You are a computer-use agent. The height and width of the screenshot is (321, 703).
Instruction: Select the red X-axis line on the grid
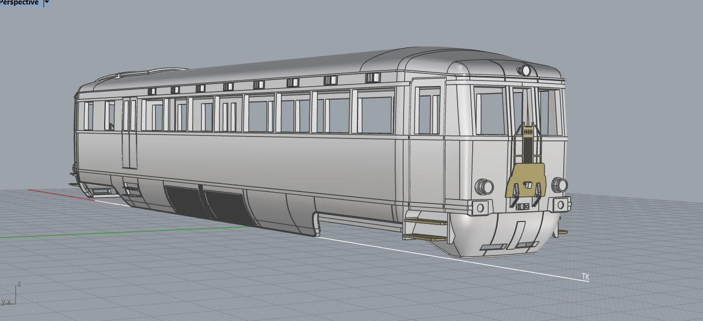[60, 194]
